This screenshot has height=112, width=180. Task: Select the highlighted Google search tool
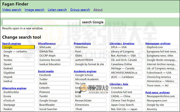(18, 47)
